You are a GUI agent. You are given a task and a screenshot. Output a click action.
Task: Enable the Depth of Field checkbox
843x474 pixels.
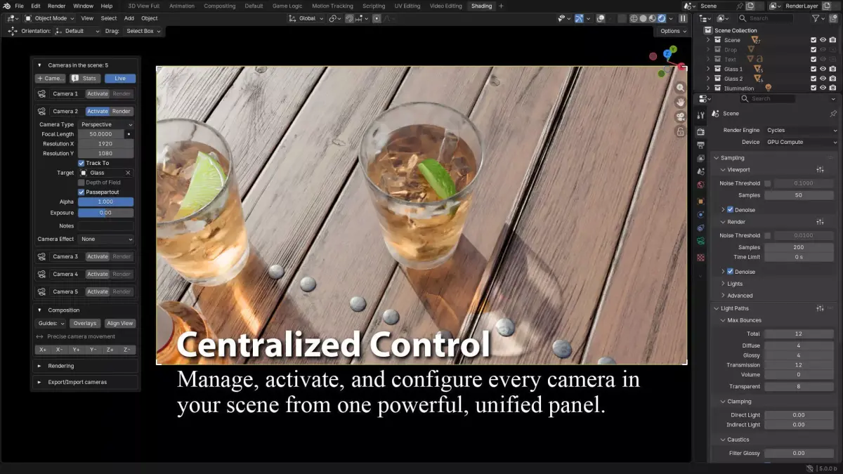click(81, 183)
